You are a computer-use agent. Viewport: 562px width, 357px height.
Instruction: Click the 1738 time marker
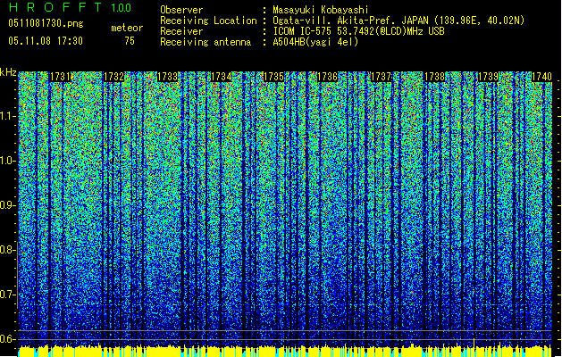(434, 77)
